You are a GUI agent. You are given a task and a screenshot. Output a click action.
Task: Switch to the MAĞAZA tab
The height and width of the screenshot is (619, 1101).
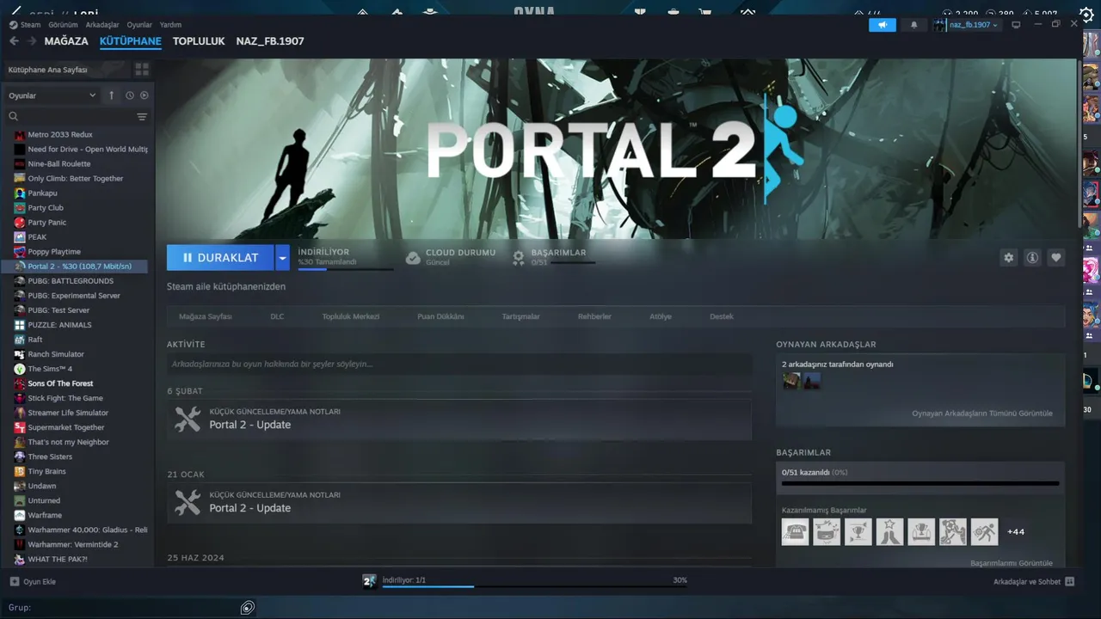pos(66,41)
